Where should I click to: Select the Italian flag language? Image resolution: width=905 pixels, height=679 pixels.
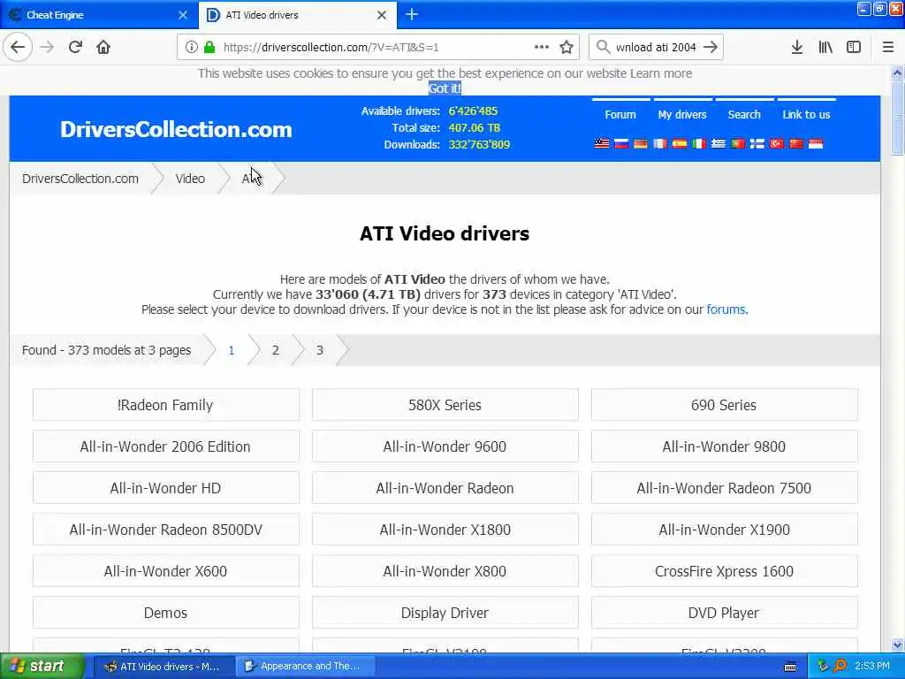[699, 143]
